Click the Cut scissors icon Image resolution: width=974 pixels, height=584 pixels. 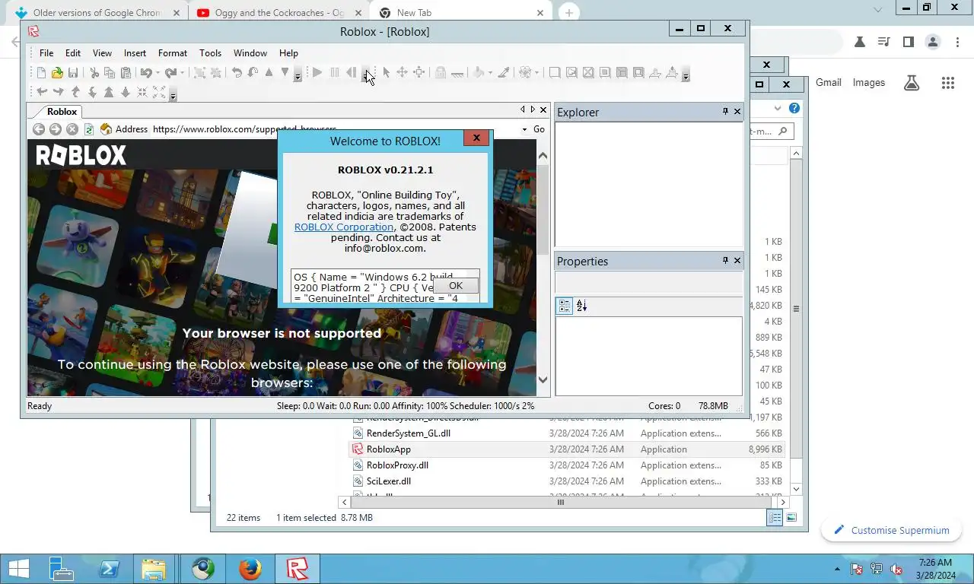94,73
